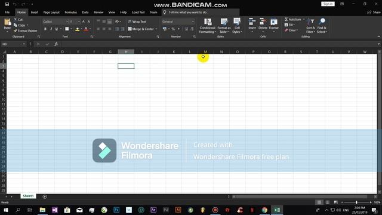Switch to Page Break Preview icon
Screen dimensions: 382x215
(335, 202)
